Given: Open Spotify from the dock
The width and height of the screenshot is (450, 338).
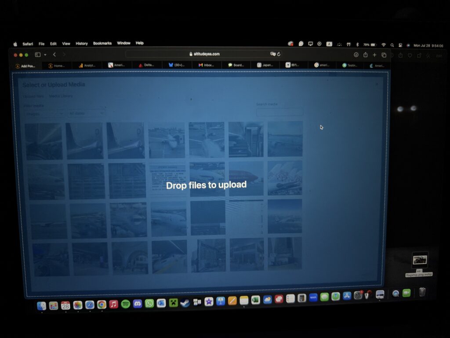Looking at the screenshot, I should 125,304.
